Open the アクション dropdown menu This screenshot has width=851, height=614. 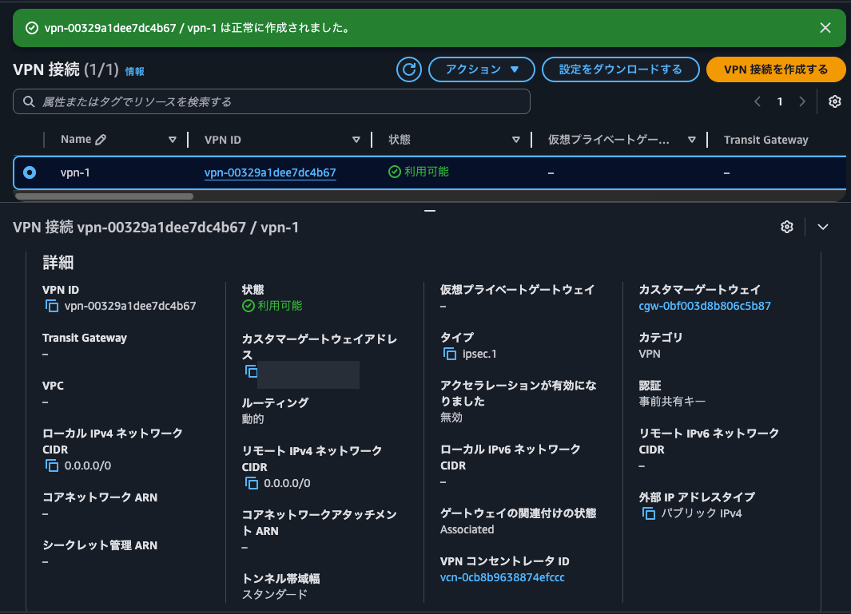tap(481, 69)
